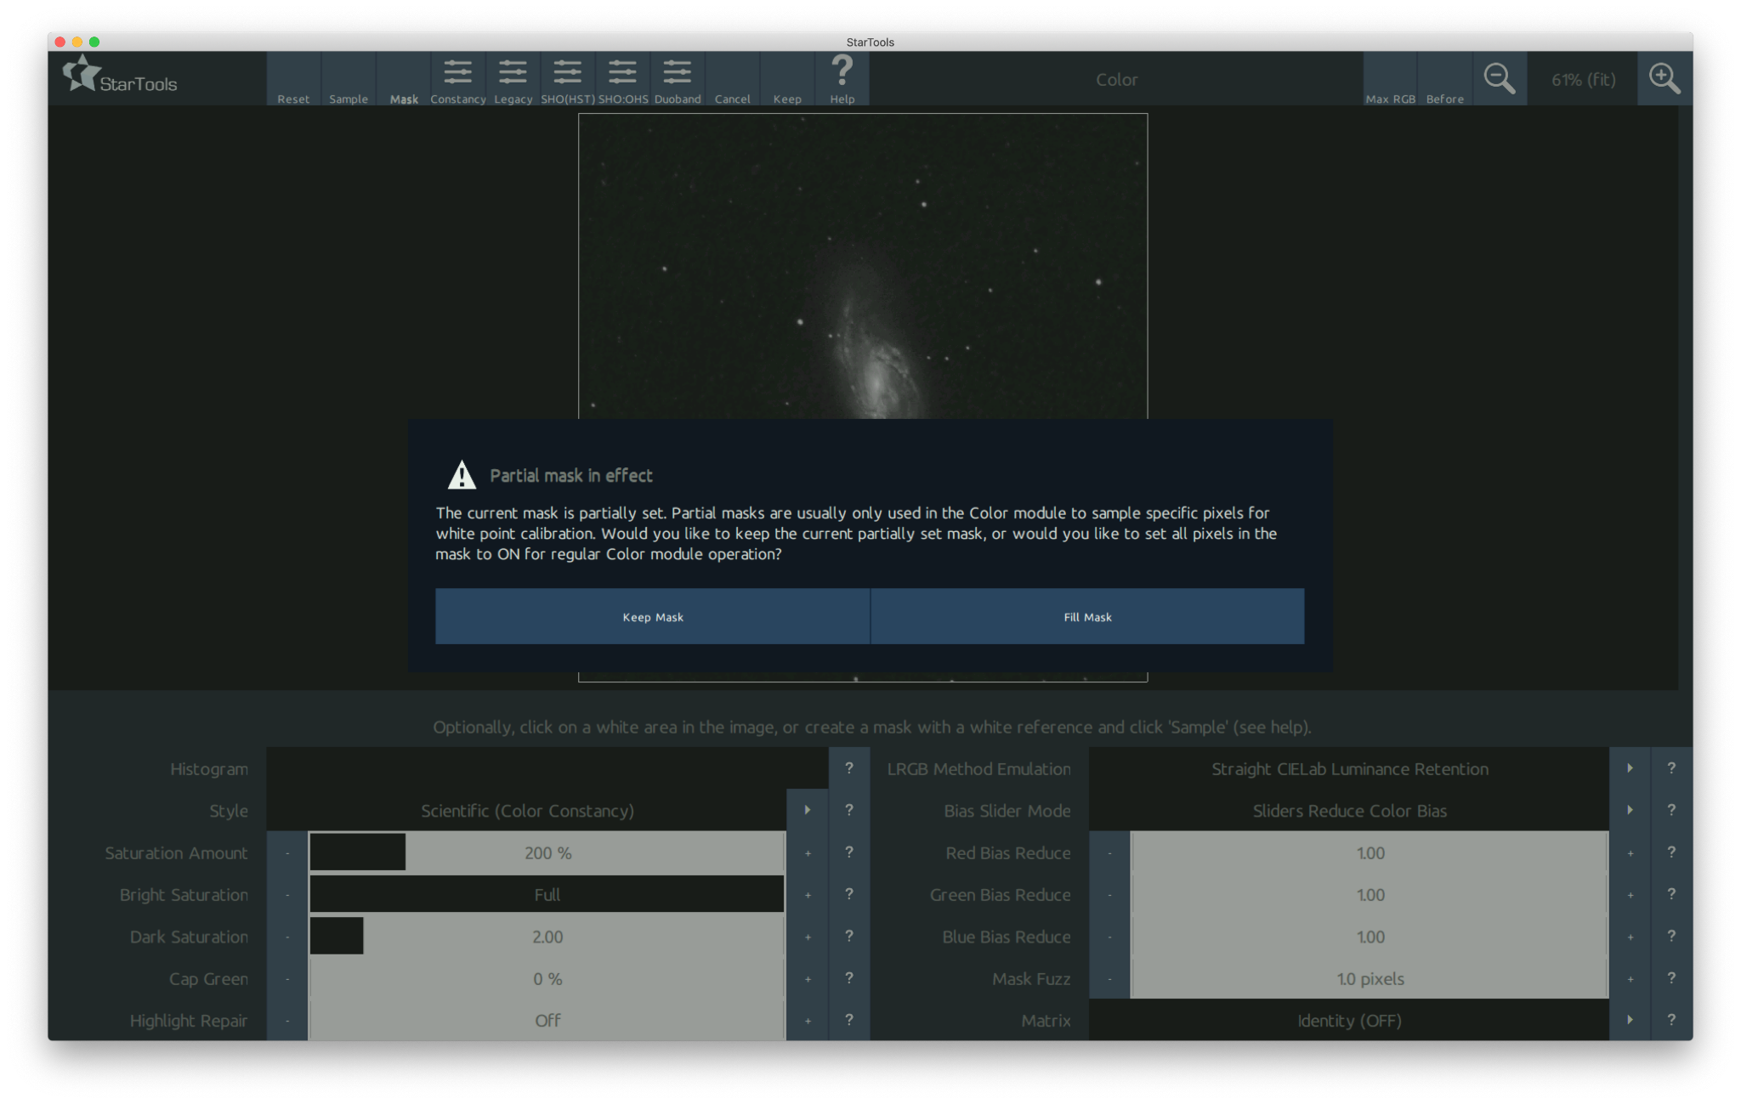Apply the Constancy preset
Viewport: 1741px width, 1104px height.
(x=458, y=79)
